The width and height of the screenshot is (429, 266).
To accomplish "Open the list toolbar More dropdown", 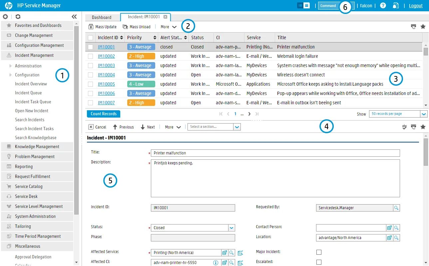I will pos(169,27).
